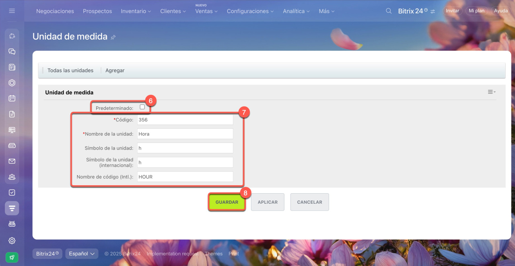Open the tasks checkmark sidebar icon
The width and height of the screenshot is (515, 266).
coord(12,192)
